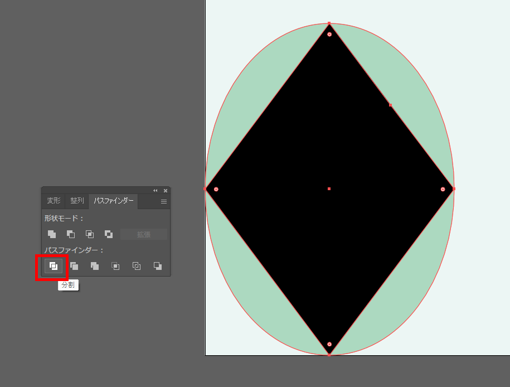Switch to the 整列 tab
This screenshot has width=510, height=387.
(77, 201)
